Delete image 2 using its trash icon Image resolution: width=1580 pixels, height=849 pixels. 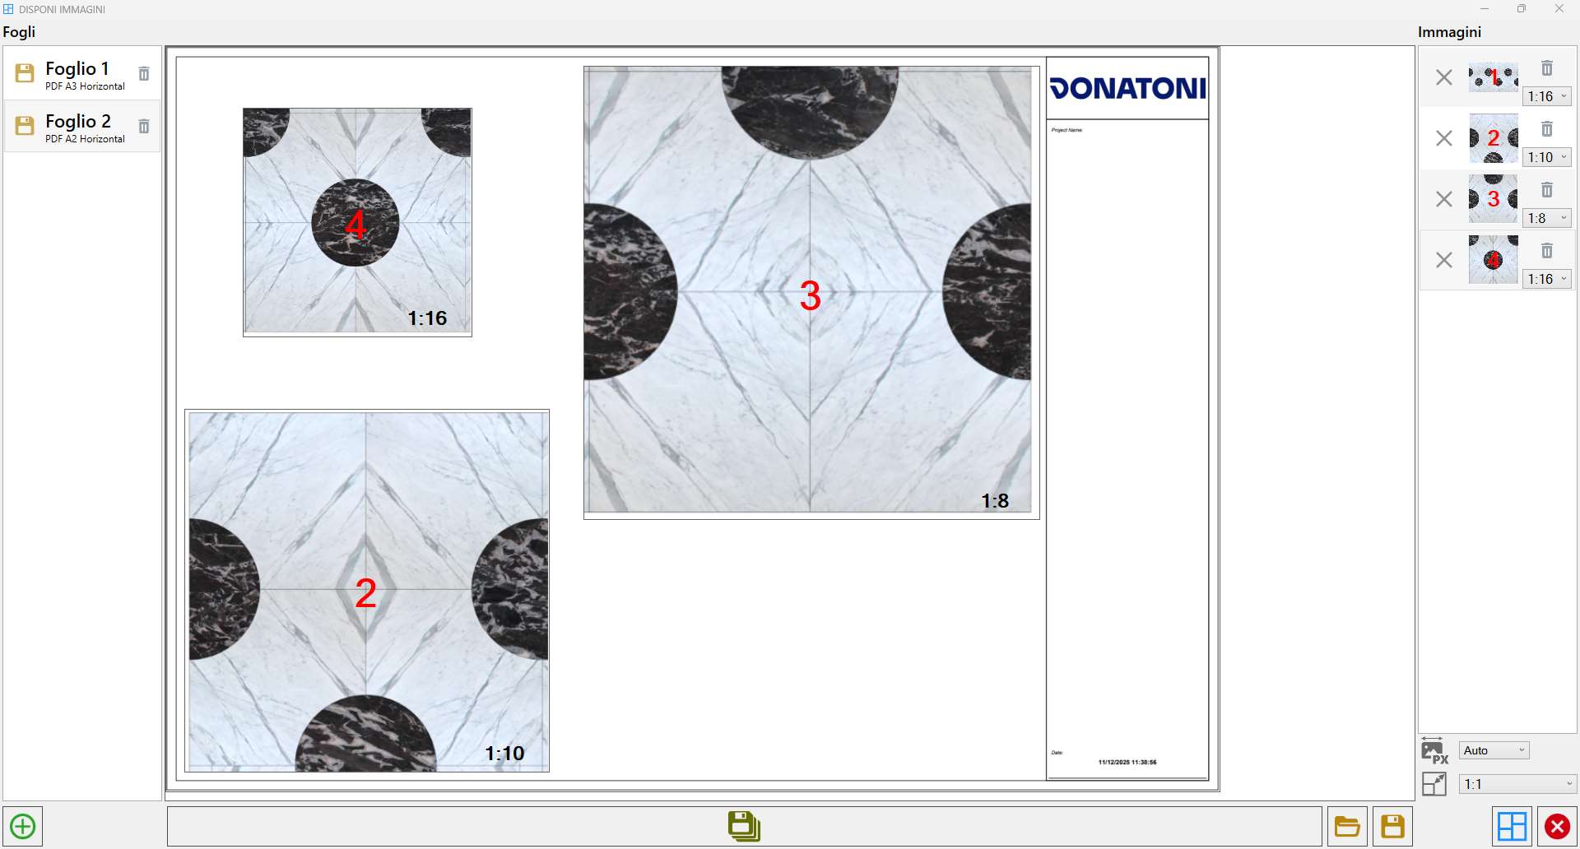point(1547,129)
